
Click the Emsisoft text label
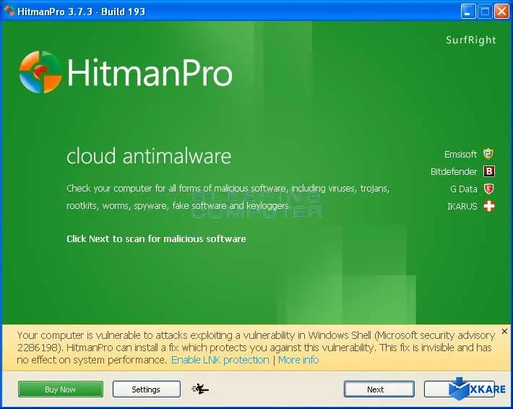click(x=460, y=154)
